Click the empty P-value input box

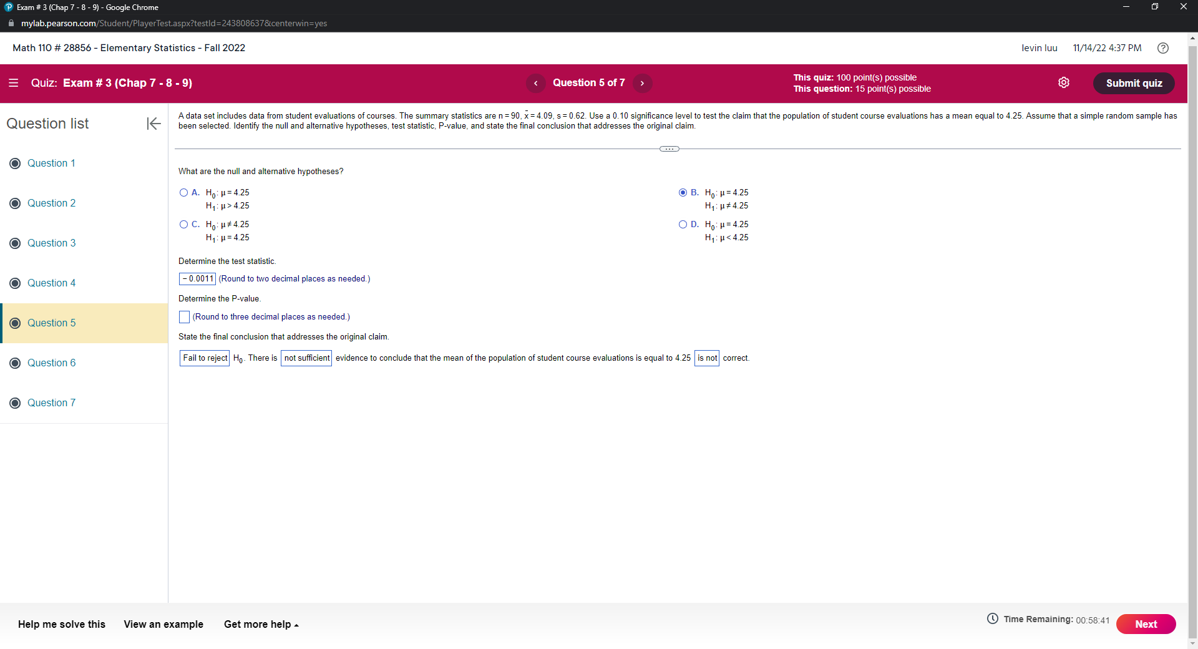tap(183, 317)
